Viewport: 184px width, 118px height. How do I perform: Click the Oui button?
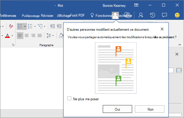coord(117,109)
